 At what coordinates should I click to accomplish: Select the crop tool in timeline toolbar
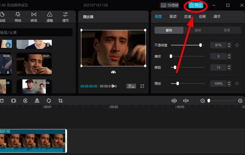tap(61, 101)
